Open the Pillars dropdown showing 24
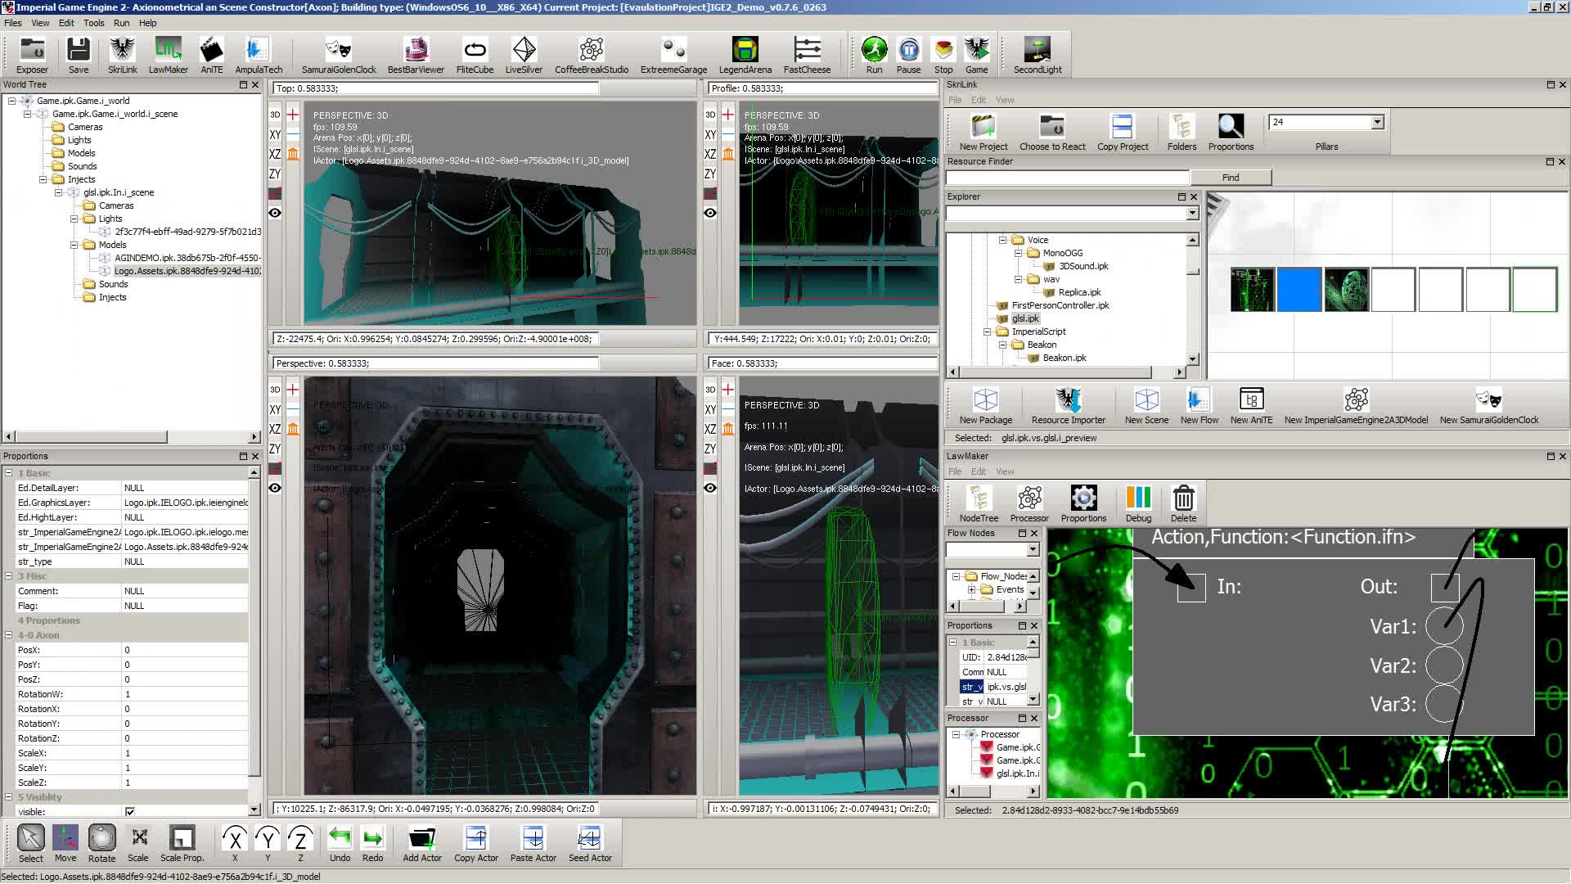 pos(1377,122)
